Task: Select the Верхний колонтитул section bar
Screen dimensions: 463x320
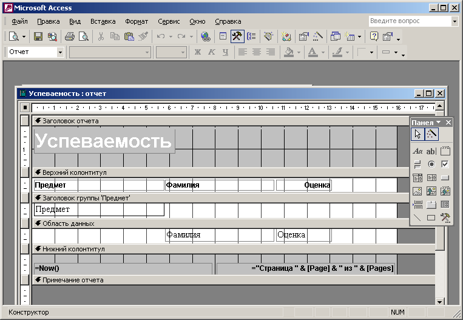Action: tap(220, 172)
